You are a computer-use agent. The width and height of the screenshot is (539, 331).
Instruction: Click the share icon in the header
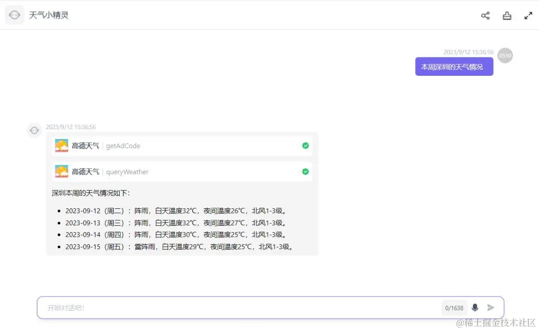tap(486, 15)
